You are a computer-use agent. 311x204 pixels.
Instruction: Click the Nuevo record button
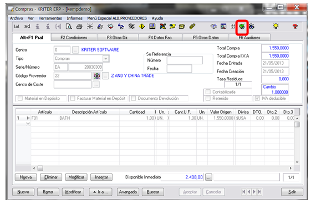[23, 192]
